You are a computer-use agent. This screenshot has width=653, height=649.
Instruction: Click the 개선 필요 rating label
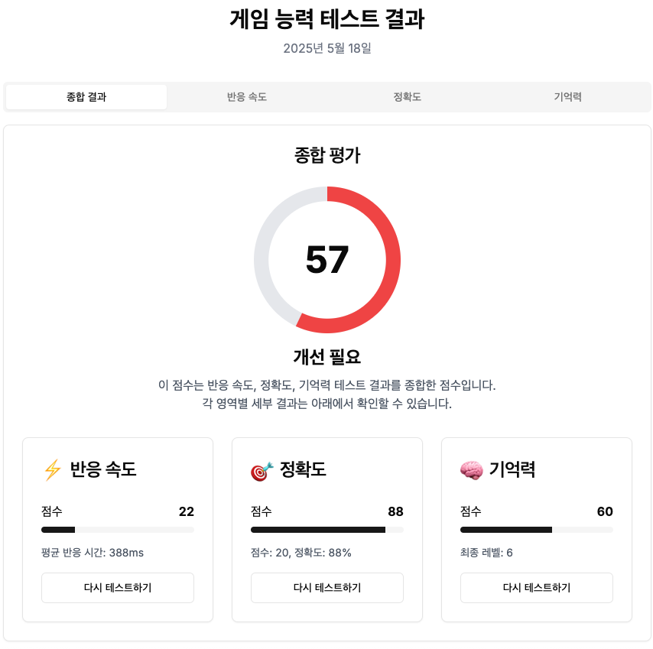[327, 356]
